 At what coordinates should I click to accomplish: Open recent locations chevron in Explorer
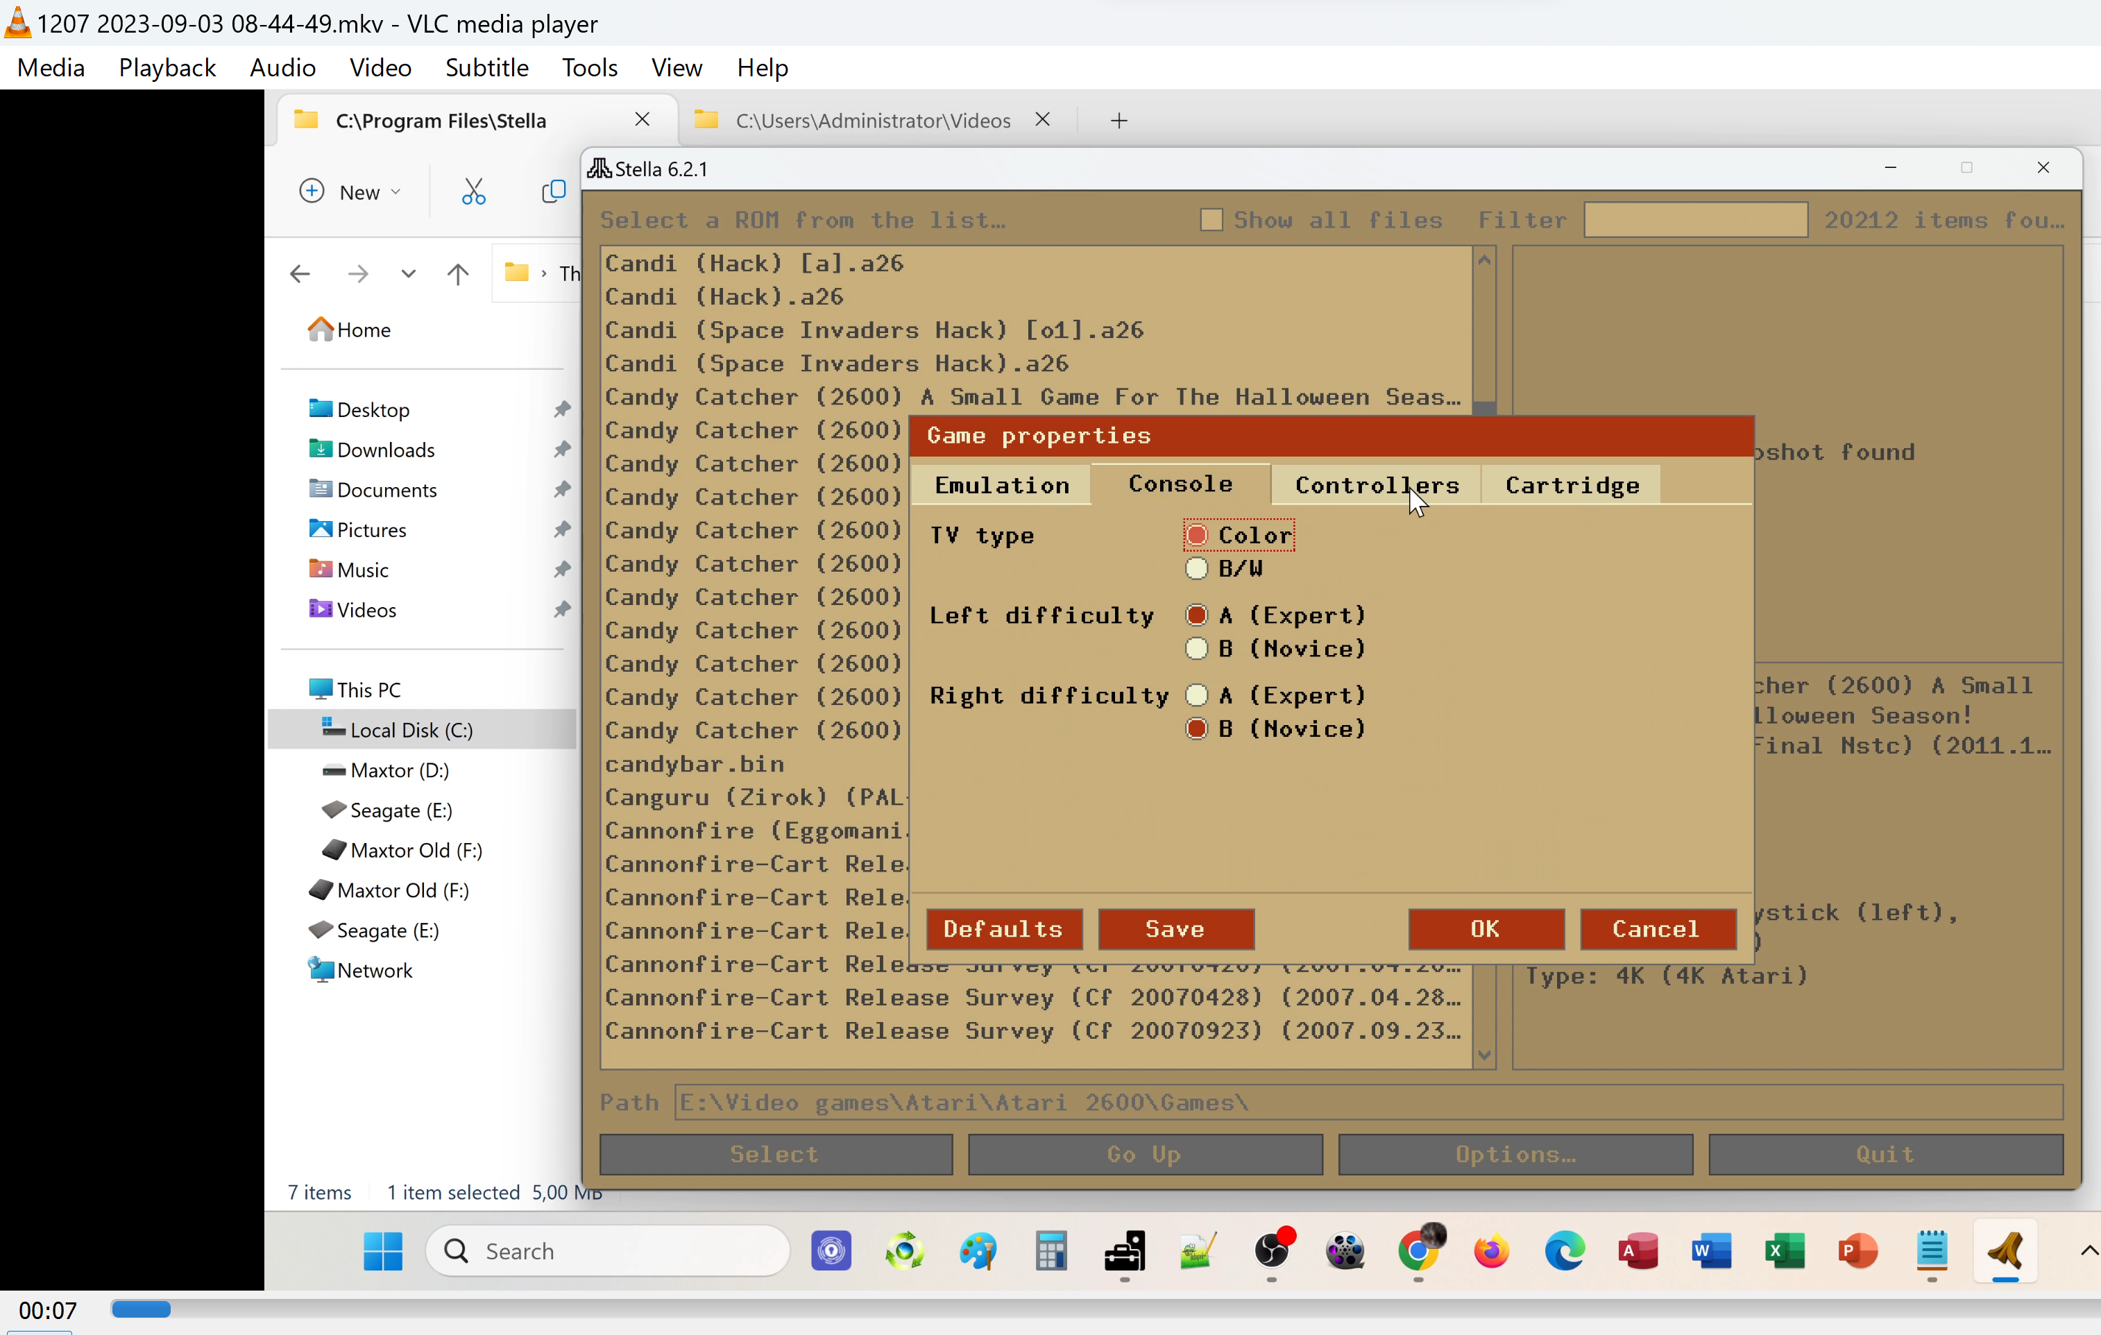click(x=407, y=274)
